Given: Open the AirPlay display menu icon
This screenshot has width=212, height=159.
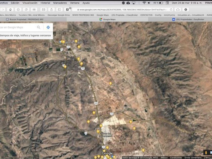Looking at the screenshot, I should [134, 3].
